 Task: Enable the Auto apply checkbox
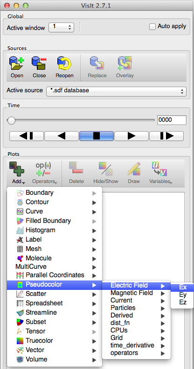pyautogui.click(x=152, y=27)
